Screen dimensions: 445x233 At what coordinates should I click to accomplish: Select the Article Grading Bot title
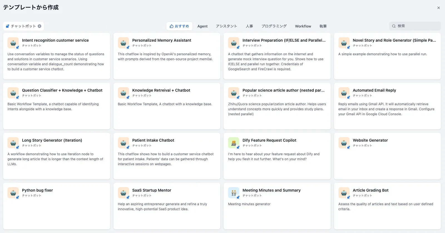[x=370, y=190]
